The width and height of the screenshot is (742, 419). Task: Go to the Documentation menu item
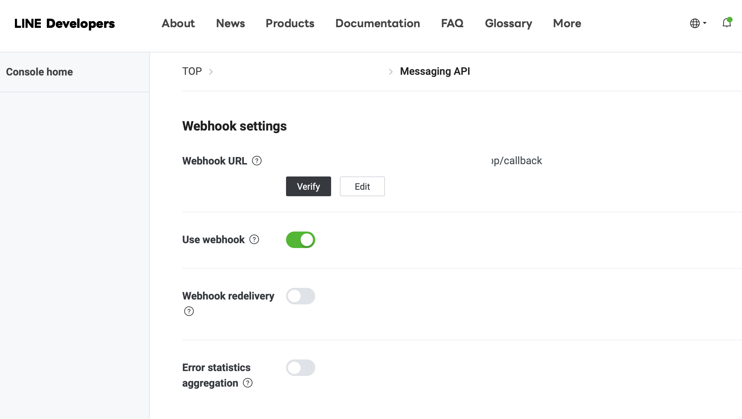click(x=377, y=23)
